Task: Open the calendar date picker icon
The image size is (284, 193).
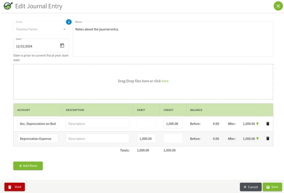Action: [62, 46]
